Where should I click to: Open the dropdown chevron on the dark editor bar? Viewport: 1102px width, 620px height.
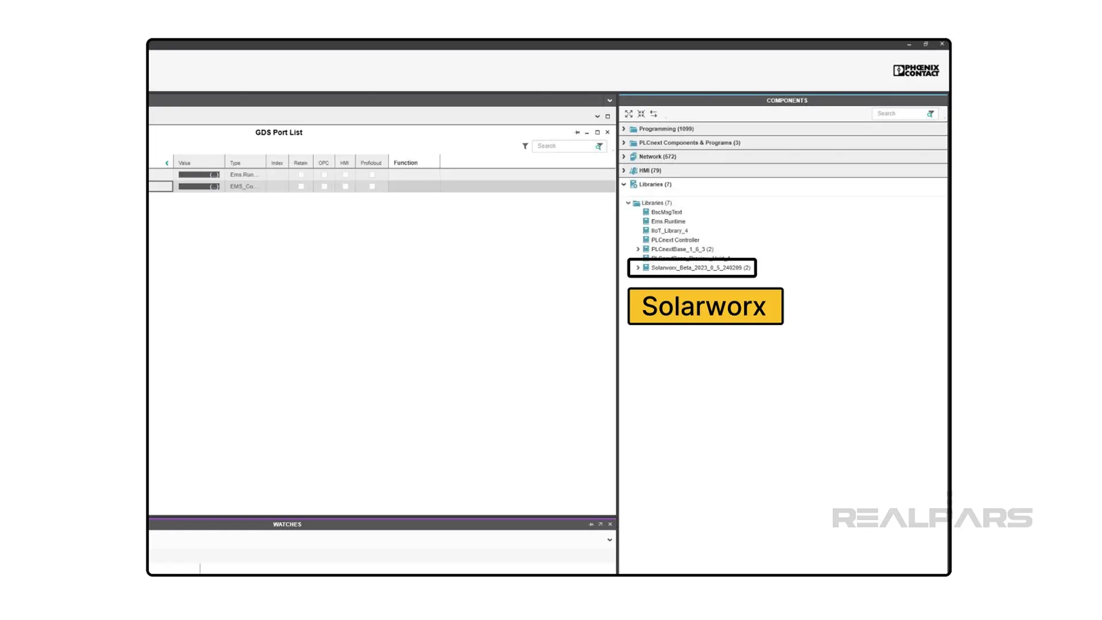tap(610, 100)
